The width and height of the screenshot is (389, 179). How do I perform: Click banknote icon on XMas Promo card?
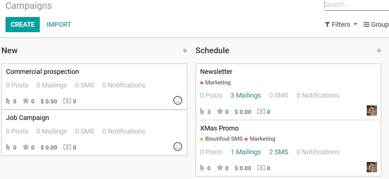261,168
